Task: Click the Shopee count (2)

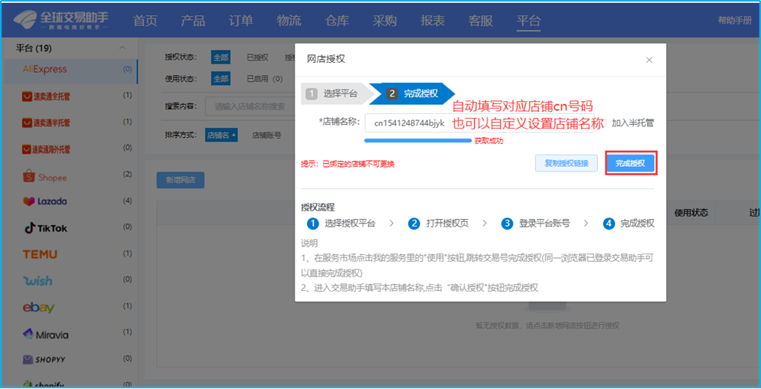Action: click(x=127, y=175)
